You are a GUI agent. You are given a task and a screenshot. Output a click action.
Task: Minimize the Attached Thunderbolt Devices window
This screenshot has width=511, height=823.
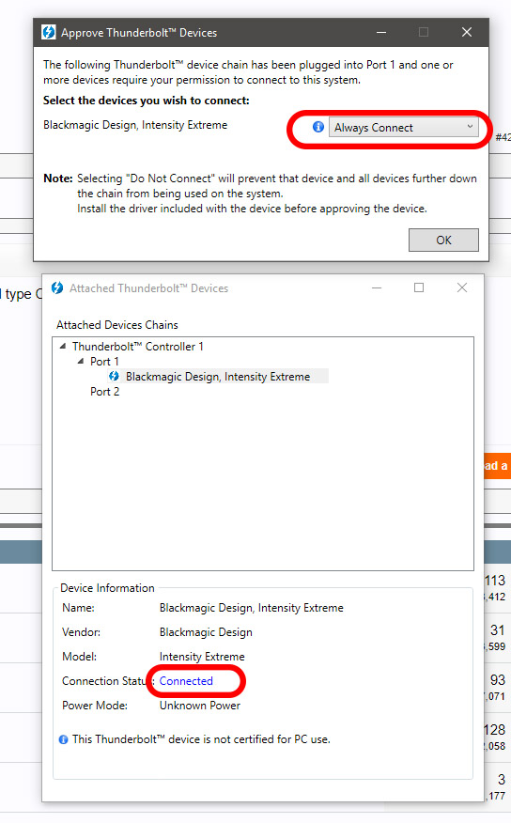click(x=377, y=287)
